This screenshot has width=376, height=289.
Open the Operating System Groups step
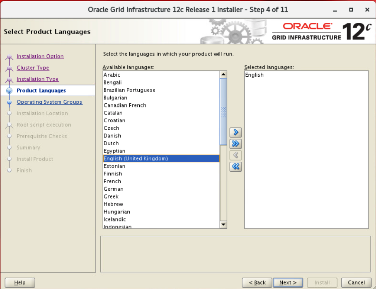point(49,102)
